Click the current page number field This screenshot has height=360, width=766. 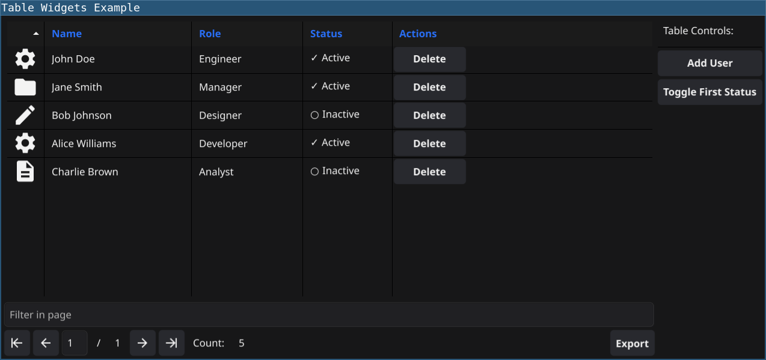click(x=75, y=343)
